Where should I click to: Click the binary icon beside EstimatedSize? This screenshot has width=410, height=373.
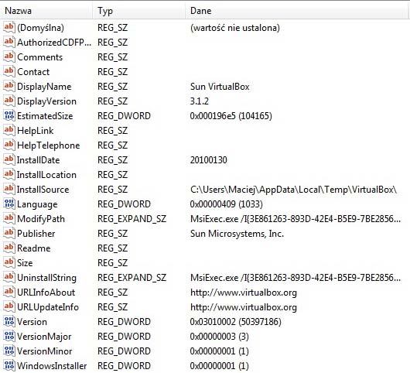[x=9, y=115]
